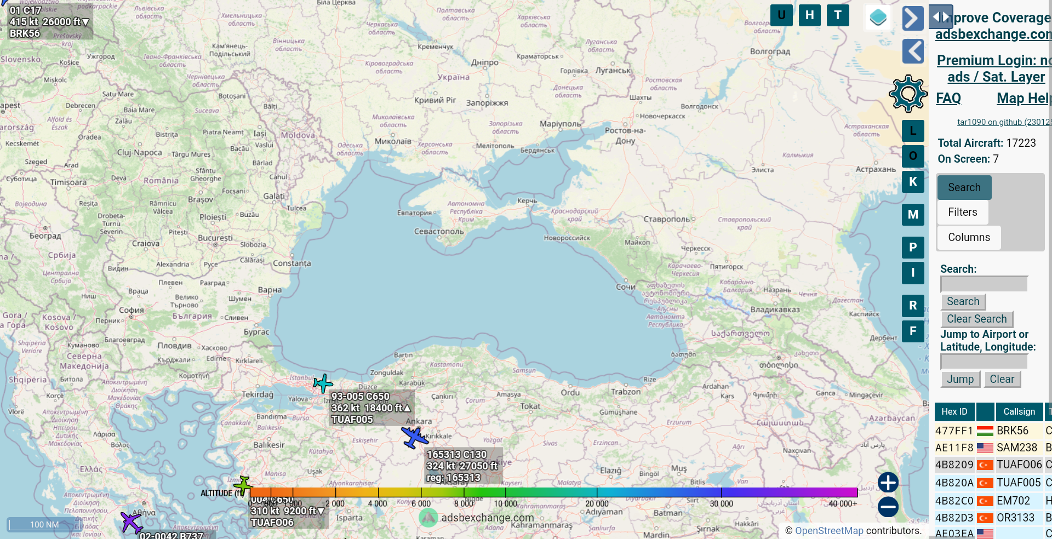Click the Jump button
The height and width of the screenshot is (539, 1052).
coord(960,379)
